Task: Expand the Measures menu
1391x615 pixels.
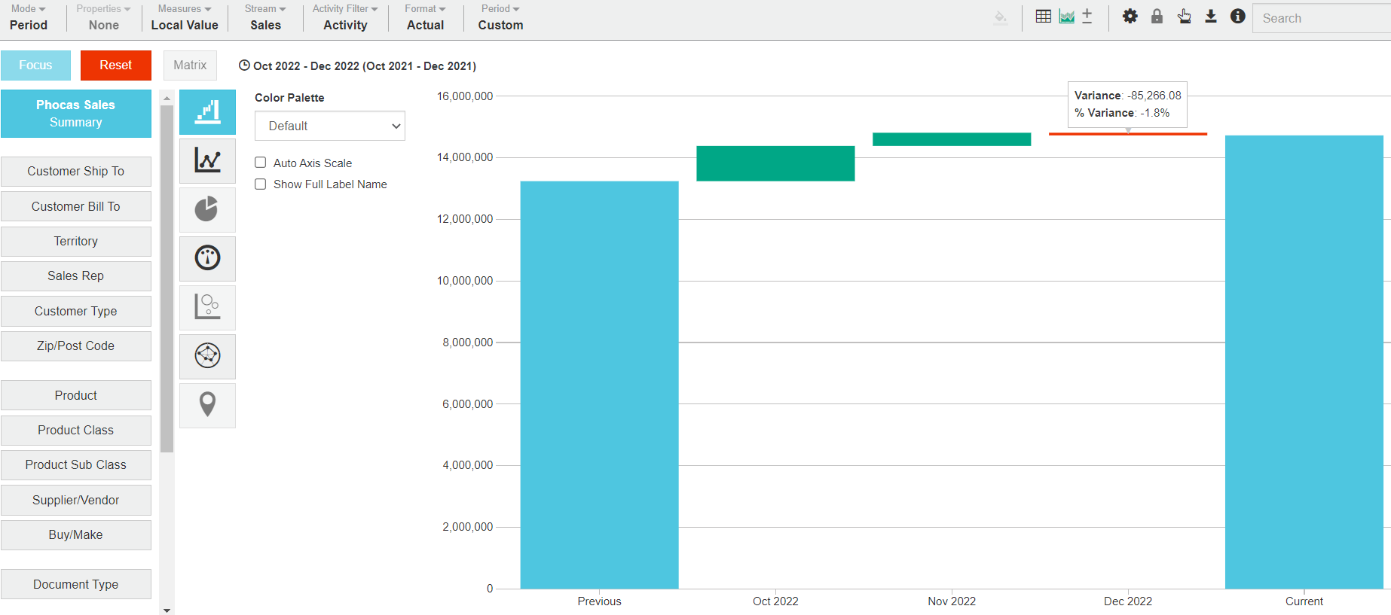Action: (x=185, y=17)
